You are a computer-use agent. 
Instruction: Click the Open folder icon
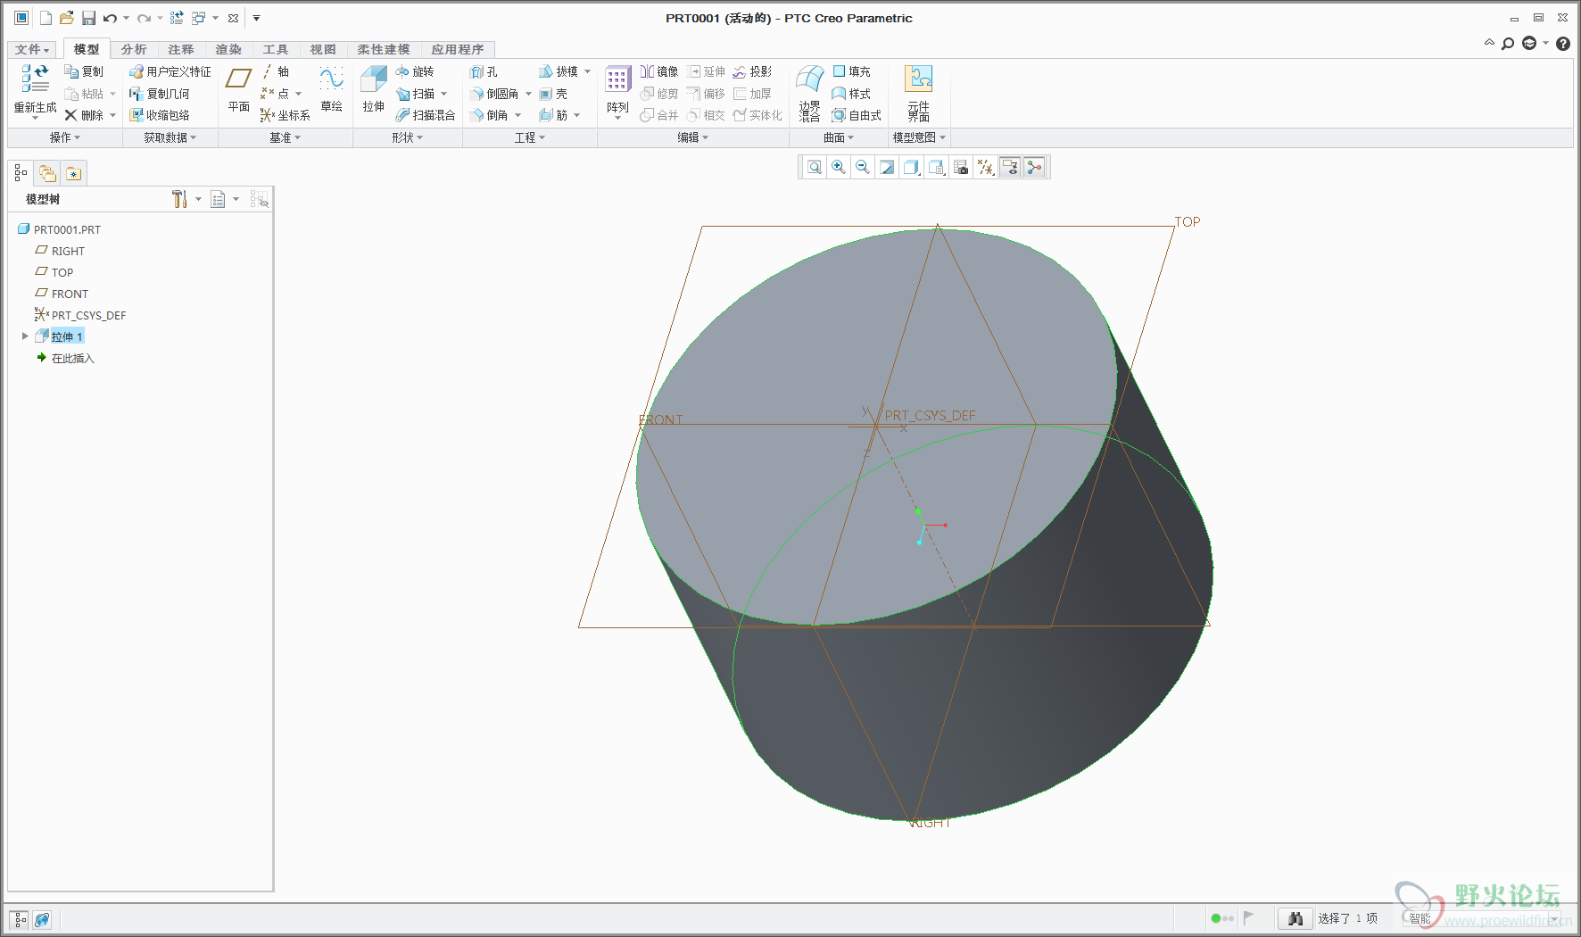coord(66,18)
